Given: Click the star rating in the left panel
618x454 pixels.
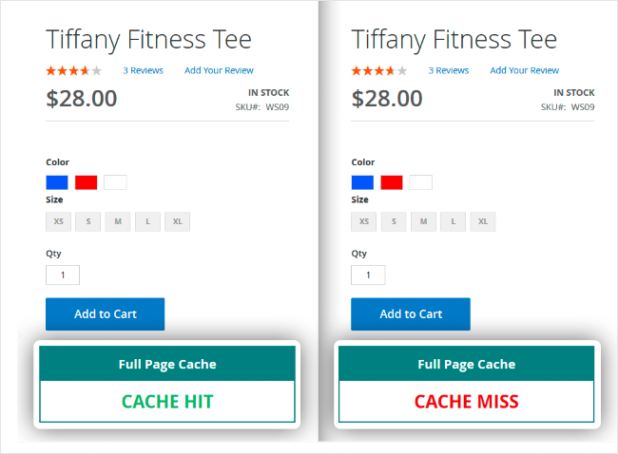Looking at the screenshot, I should point(73,70).
